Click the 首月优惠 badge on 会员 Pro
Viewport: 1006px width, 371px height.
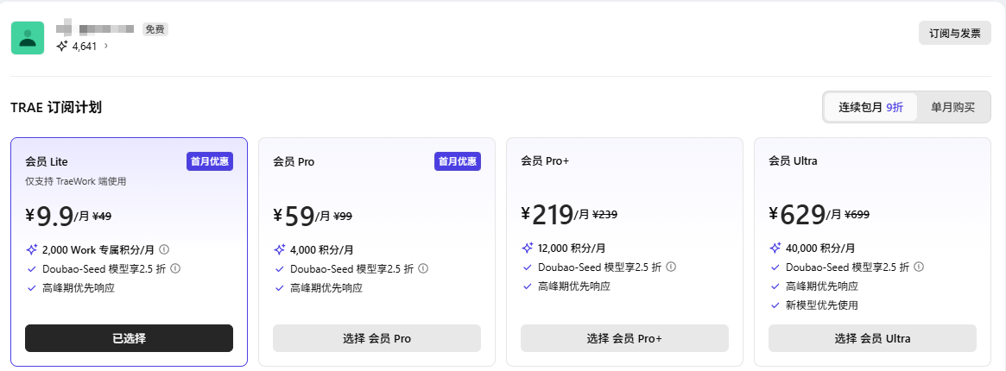tap(458, 161)
